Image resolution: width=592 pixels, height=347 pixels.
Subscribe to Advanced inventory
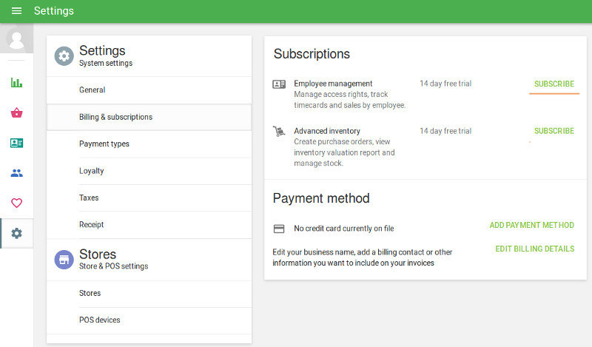click(554, 131)
